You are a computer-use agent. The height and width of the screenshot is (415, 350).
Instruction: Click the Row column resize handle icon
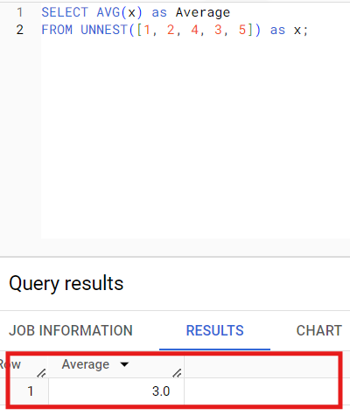[41, 373]
